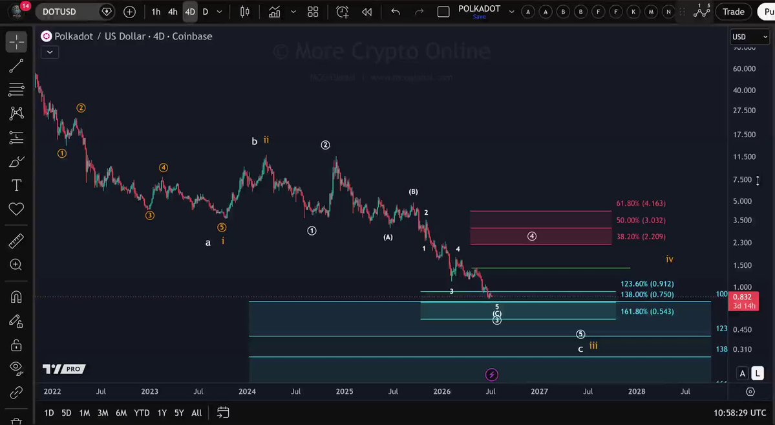The height and width of the screenshot is (425, 775).
Task: Switch to the 4h timeframe
Action: (173, 12)
